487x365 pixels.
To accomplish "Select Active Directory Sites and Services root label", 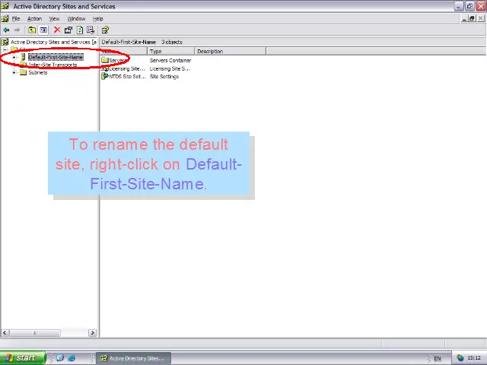I will (53, 42).
